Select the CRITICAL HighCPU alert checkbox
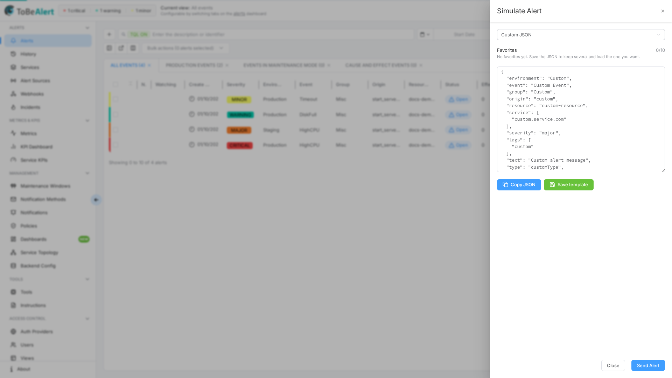This screenshot has height=378, width=672. click(115, 145)
